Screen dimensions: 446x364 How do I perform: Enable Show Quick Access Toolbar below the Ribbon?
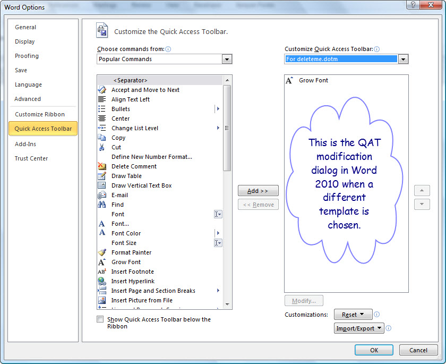(100, 319)
